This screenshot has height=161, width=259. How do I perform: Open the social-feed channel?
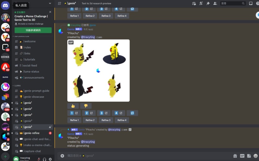[33, 66]
